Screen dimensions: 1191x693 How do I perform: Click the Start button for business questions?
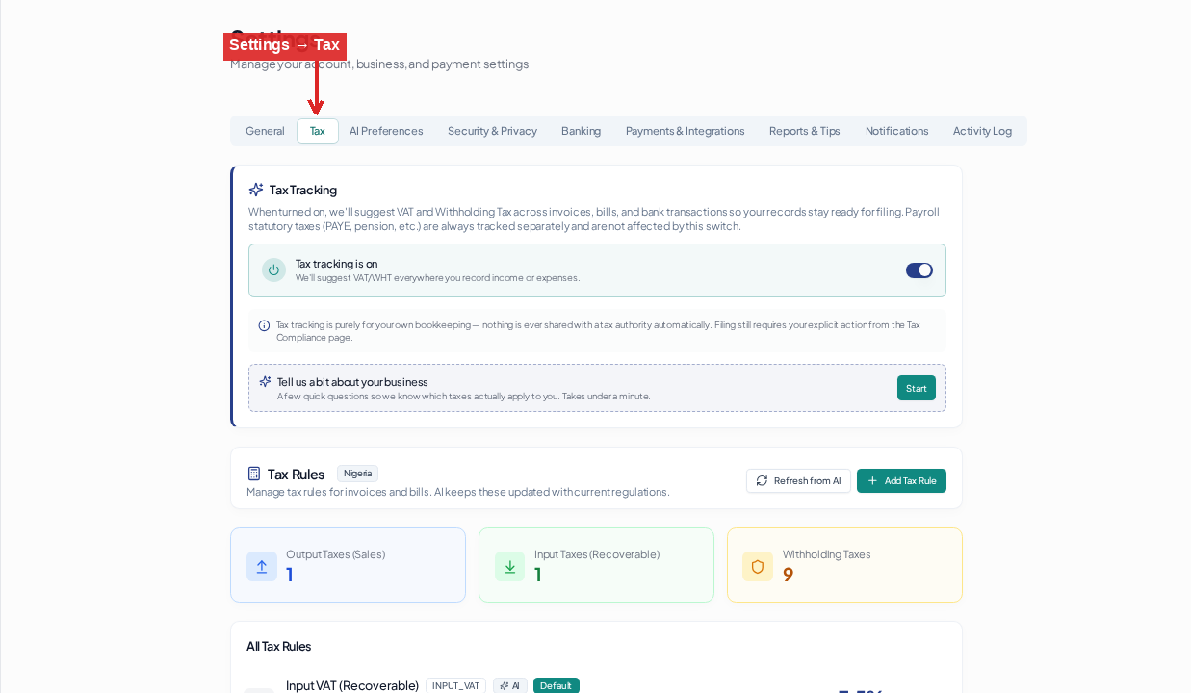917,388
